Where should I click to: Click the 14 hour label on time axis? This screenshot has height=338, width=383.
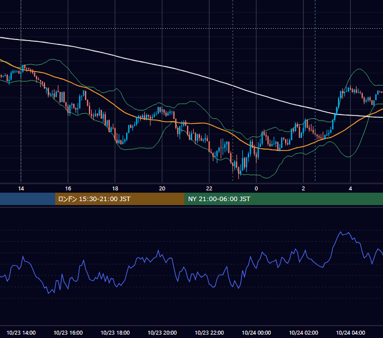click(21, 189)
